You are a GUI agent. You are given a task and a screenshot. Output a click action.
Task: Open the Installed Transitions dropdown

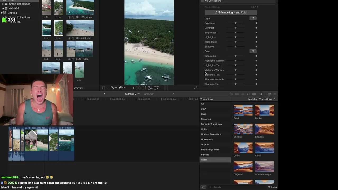coord(262,99)
